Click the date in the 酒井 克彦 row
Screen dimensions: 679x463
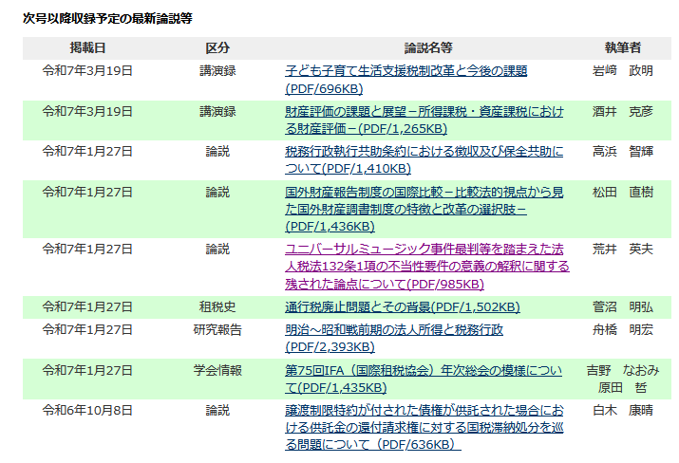tap(87, 111)
